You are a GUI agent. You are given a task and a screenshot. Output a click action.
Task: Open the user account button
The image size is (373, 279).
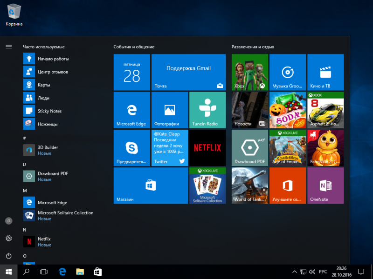9,221
